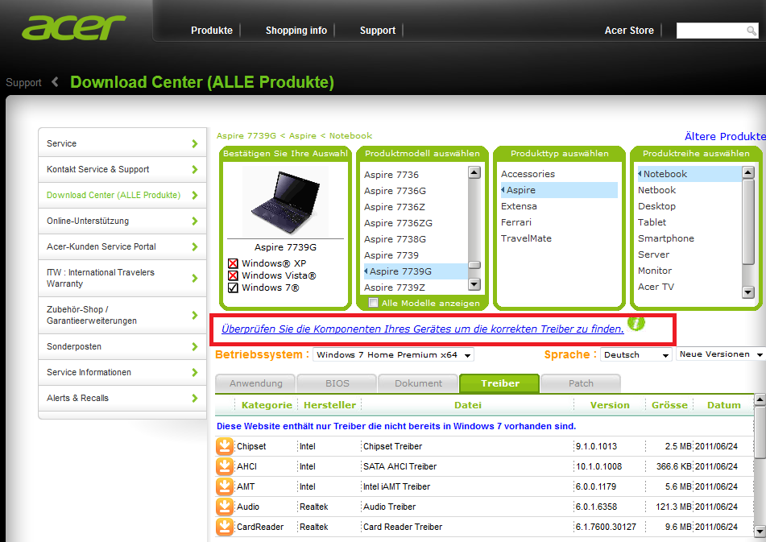Image resolution: width=766 pixels, height=542 pixels.
Task: Toggle the Windows Vista checkbox
Action: coord(233,275)
